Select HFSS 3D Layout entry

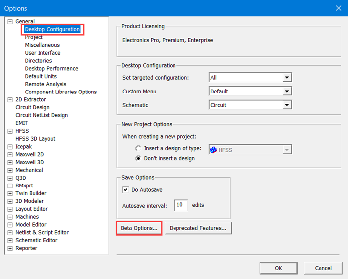[x=35, y=139]
